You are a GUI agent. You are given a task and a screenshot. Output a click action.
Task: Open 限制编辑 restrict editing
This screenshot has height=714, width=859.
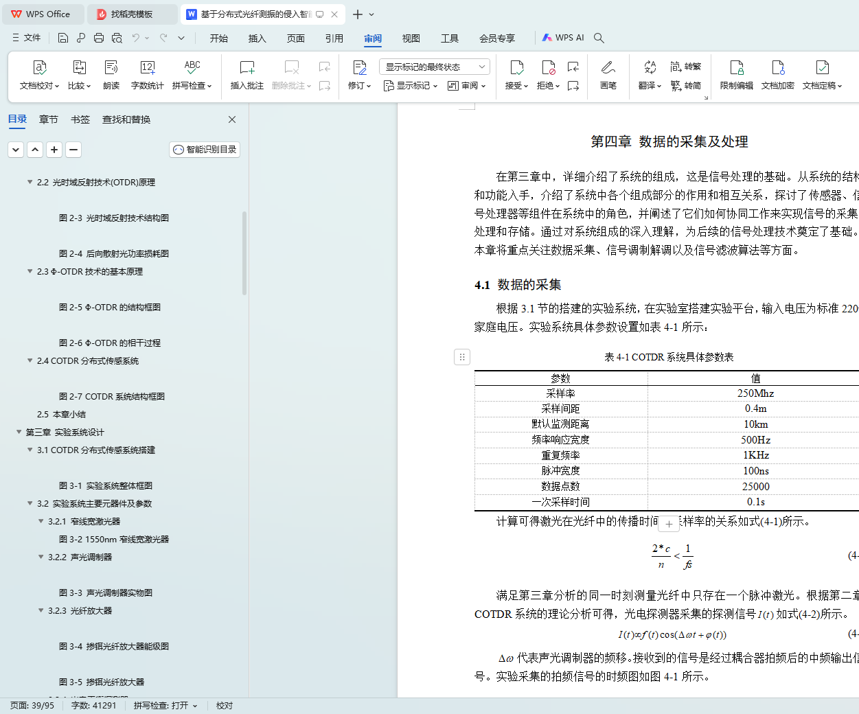737,75
